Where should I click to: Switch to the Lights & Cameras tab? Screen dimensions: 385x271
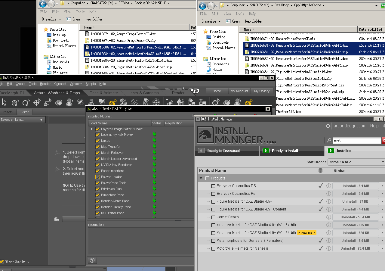[143, 93]
